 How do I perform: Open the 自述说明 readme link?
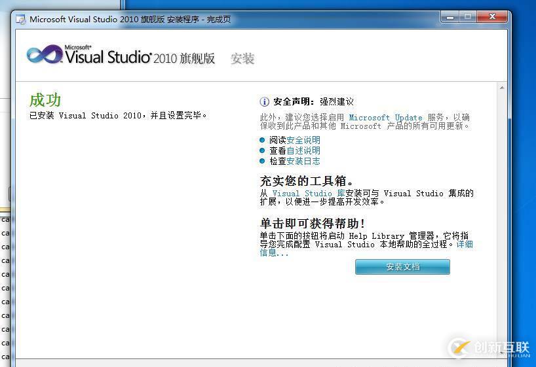point(303,150)
